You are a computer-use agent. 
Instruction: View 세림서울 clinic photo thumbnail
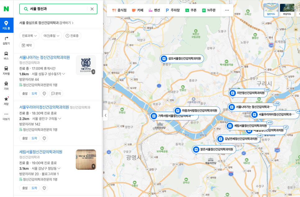pyautogui.click(x=86, y=159)
